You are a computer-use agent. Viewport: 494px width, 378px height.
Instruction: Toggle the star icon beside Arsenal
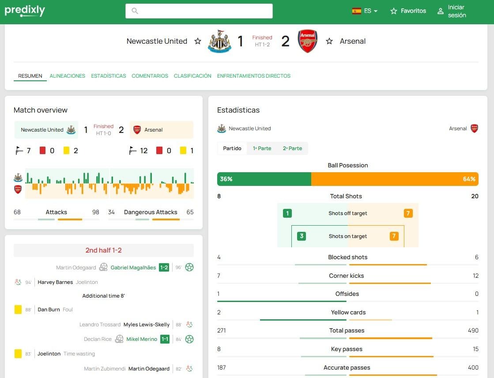click(x=329, y=41)
